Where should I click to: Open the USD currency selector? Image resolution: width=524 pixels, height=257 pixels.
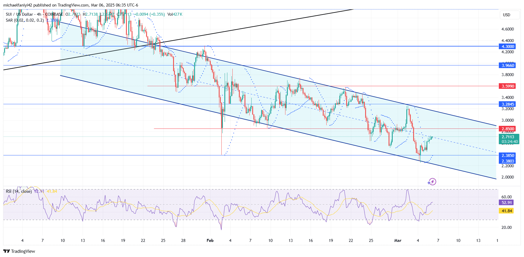click(x=510, y=15)
